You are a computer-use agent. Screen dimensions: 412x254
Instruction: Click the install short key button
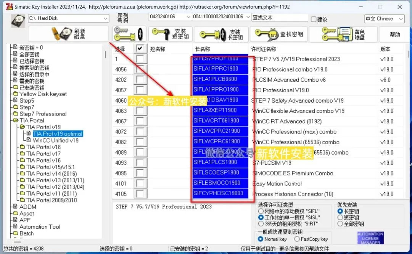[x=171, y=34]
